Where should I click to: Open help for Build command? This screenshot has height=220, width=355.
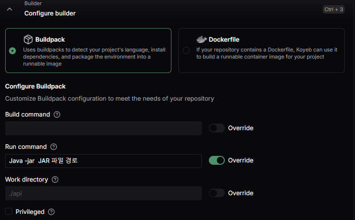pos(57,115)
